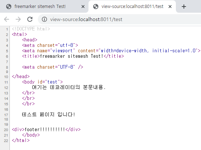Click the title tag text on line 6
This screenshot has width=201, height=150.
(x=73, y=56)
